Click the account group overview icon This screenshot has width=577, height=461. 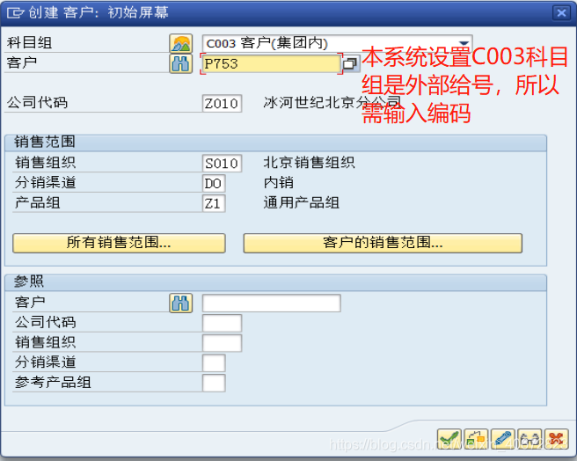point(476,440)
